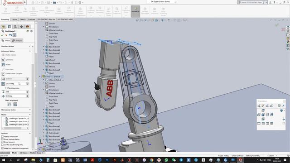Open the SOLIDWORKS Add-Ins ribbon tab
Viewport: 290px width, 163px height.
click(x=46, y=19)
